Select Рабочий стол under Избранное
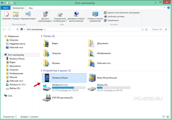This screenshot has height=120, width=172. click(x=14, y=48)
